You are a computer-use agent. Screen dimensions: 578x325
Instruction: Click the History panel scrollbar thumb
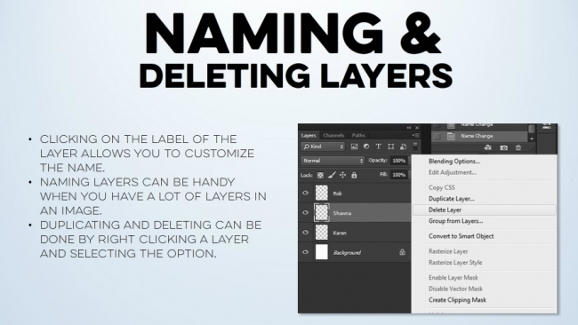coord(532,129)
